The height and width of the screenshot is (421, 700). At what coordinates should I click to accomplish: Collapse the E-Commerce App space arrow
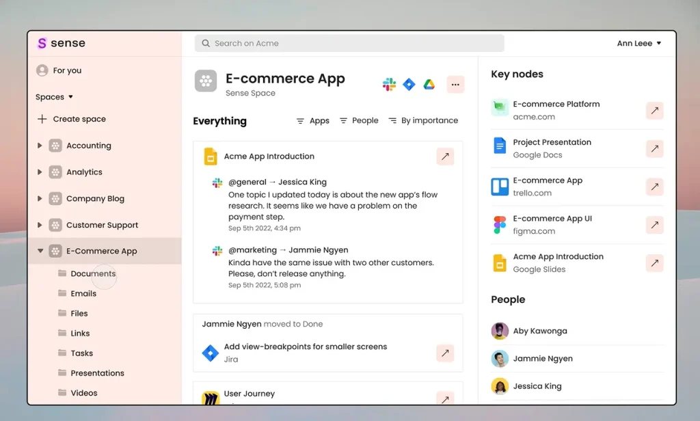(x=40, y=251)
